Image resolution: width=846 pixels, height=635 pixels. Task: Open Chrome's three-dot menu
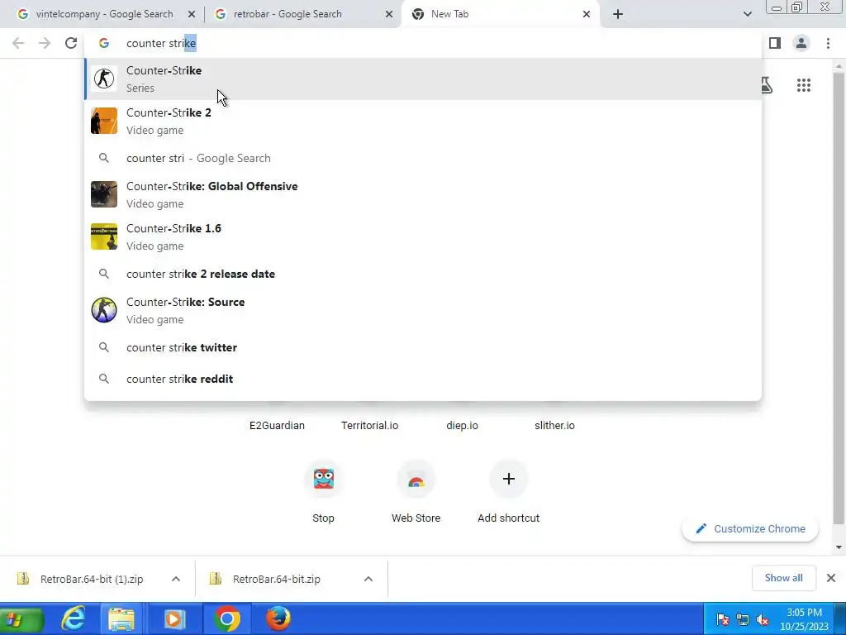(x=828, y=43)
